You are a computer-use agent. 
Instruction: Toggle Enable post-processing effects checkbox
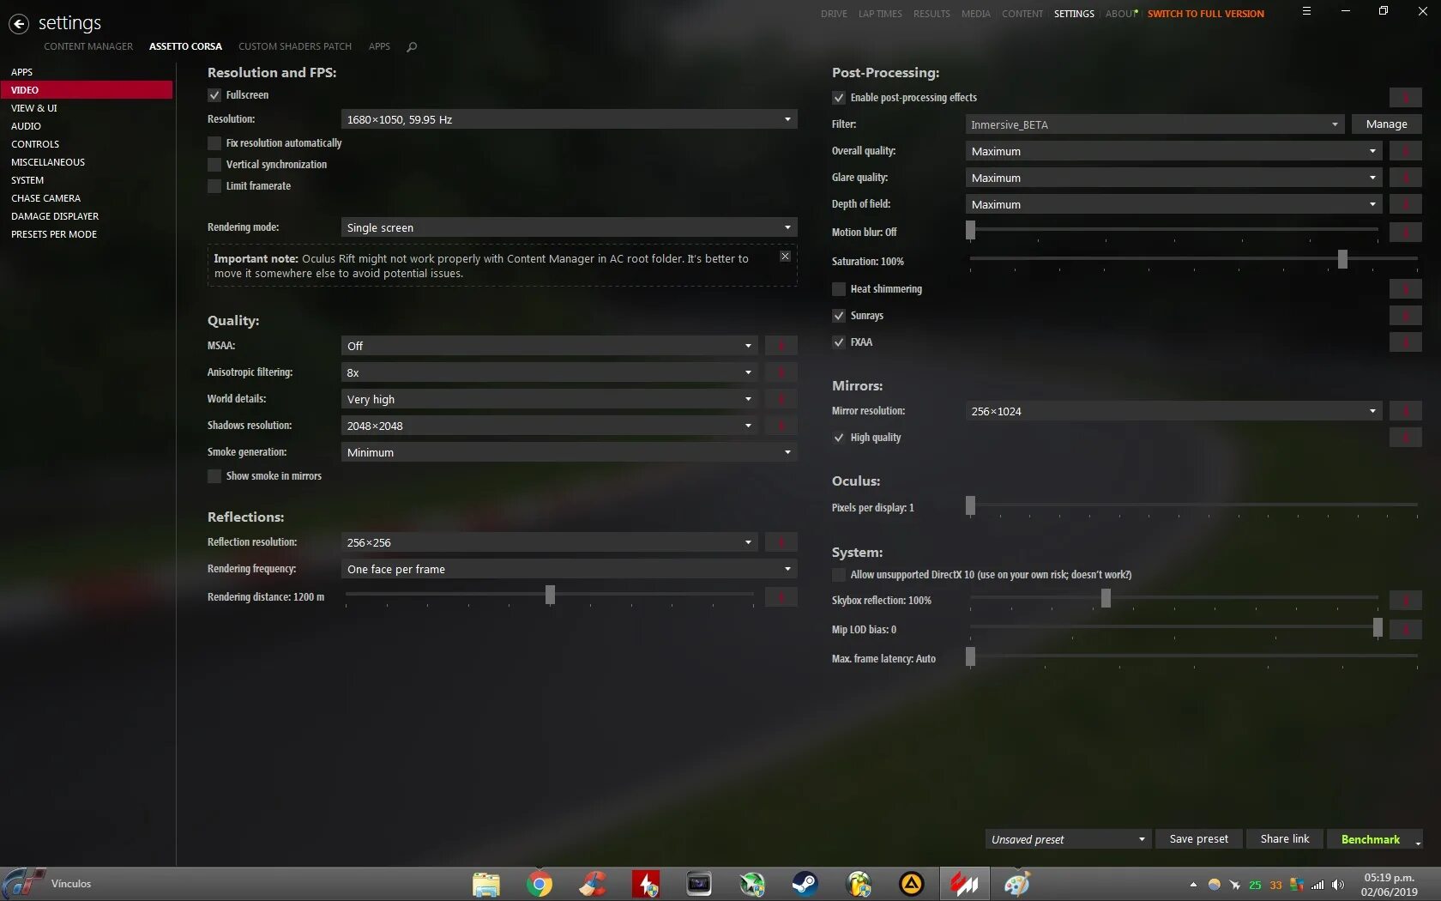point(839,98)
